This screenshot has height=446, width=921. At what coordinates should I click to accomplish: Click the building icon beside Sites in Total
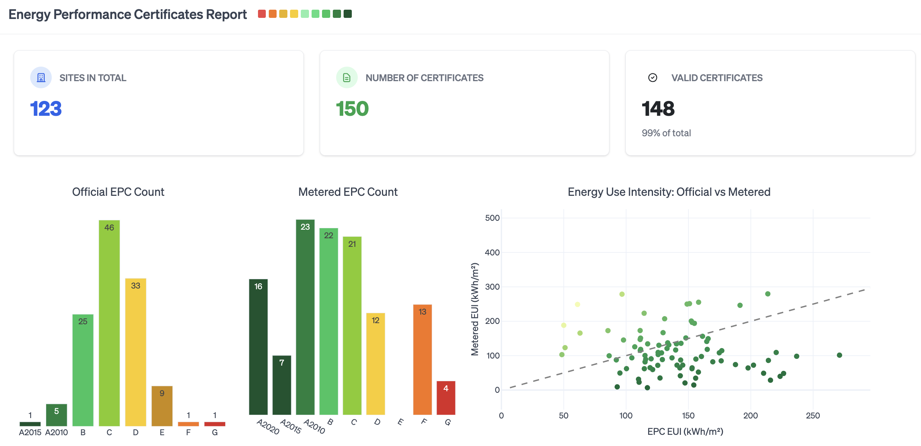tap(41, 77)
